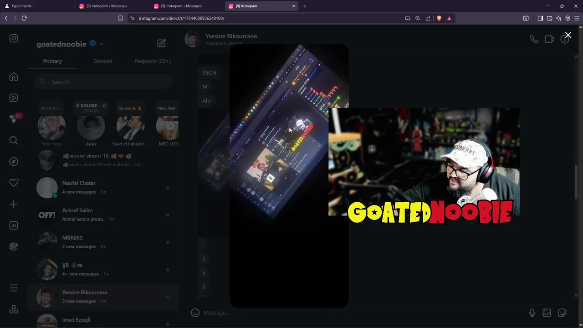
Task: Show next notes with arrow
Action: (171, 126)
